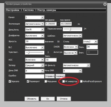Open the Стиль dropdown showing стиль2
The width and height of the screenshot is (111, 107).
[x=90, y=41]
